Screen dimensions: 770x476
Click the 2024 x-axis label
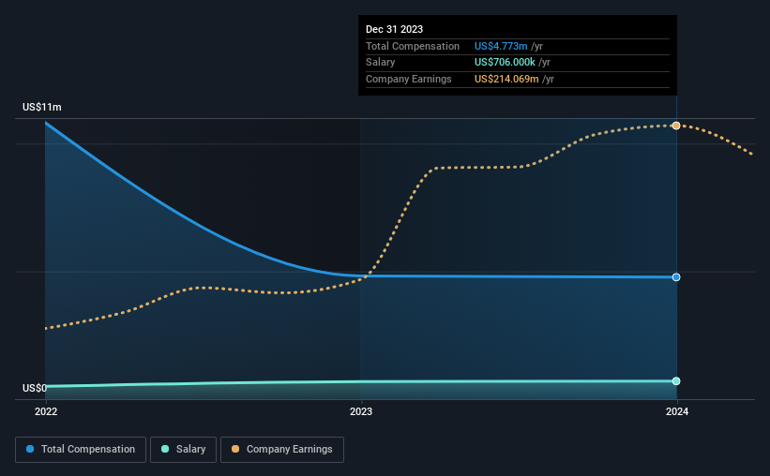click(x=677, y=411)
